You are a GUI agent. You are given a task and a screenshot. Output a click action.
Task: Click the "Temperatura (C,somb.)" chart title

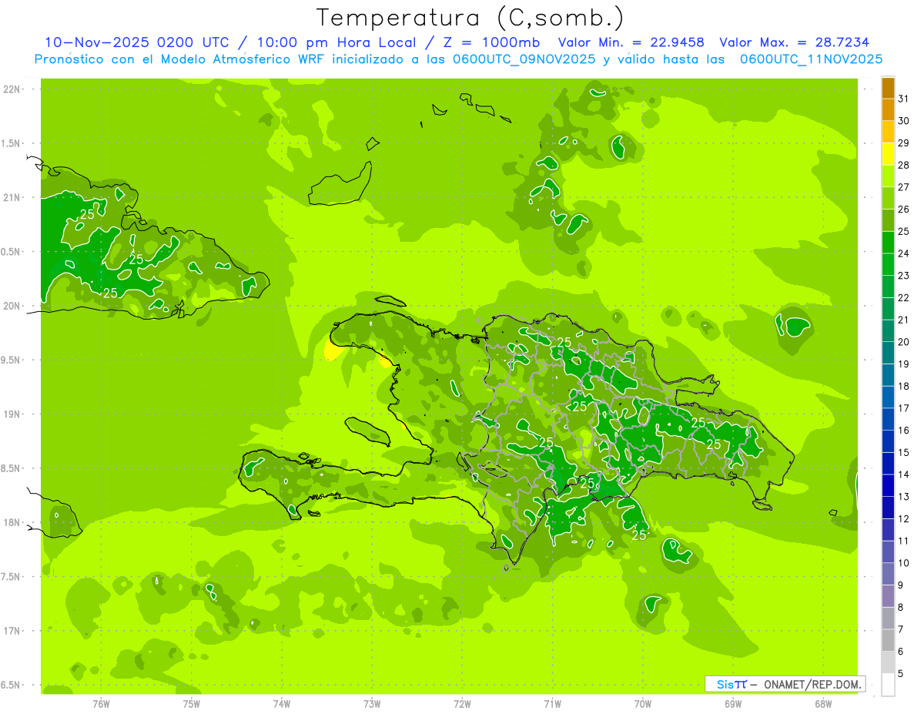(x=470, y=17)
